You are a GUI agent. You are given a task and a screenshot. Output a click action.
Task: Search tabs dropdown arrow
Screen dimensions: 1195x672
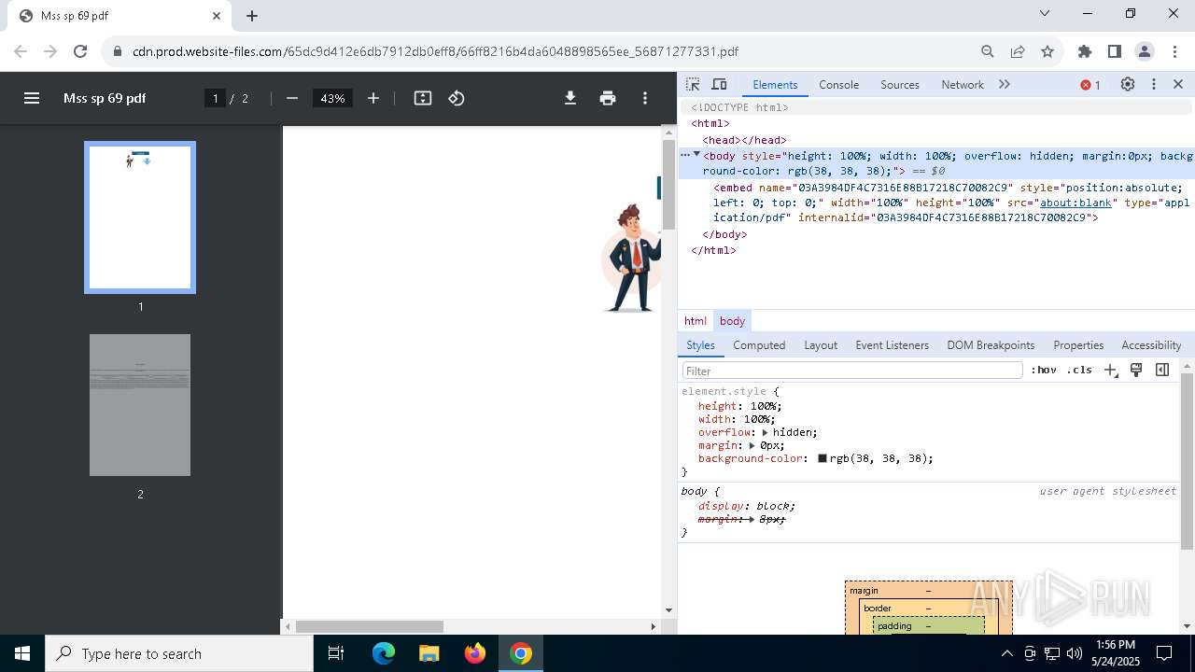pyautogui.click(x=1045, y=14)
